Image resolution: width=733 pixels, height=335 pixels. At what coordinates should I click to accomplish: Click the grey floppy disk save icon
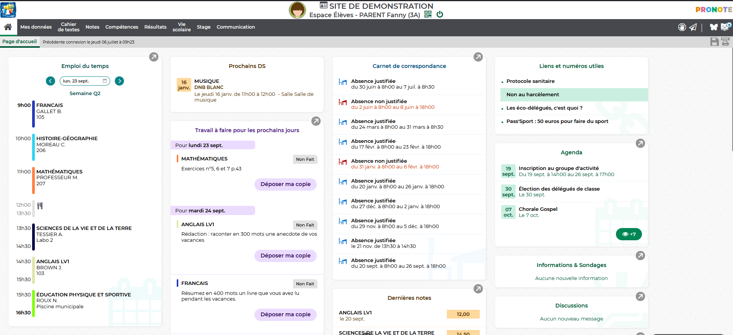[714, 42]
